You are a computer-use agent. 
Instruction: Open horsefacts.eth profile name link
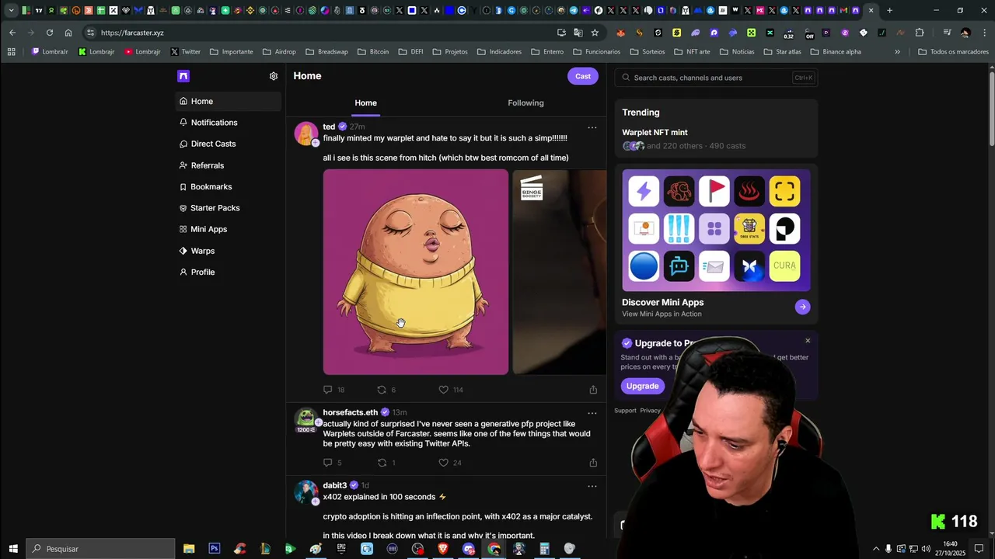tap(351, 412)
